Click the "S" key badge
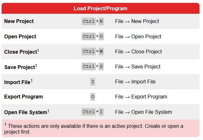This screenshot has height=140, width=203. click(x=101, y=66)
